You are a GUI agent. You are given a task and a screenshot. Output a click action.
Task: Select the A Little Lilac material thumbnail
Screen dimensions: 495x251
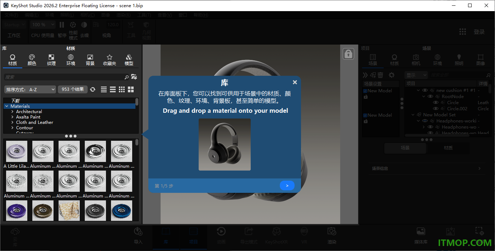pyautogui.click(x=17, y=152)
